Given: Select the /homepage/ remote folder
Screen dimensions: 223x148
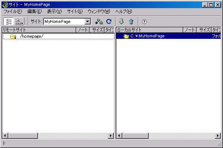Looking at the screenshot, I should [x=31, y=36].
